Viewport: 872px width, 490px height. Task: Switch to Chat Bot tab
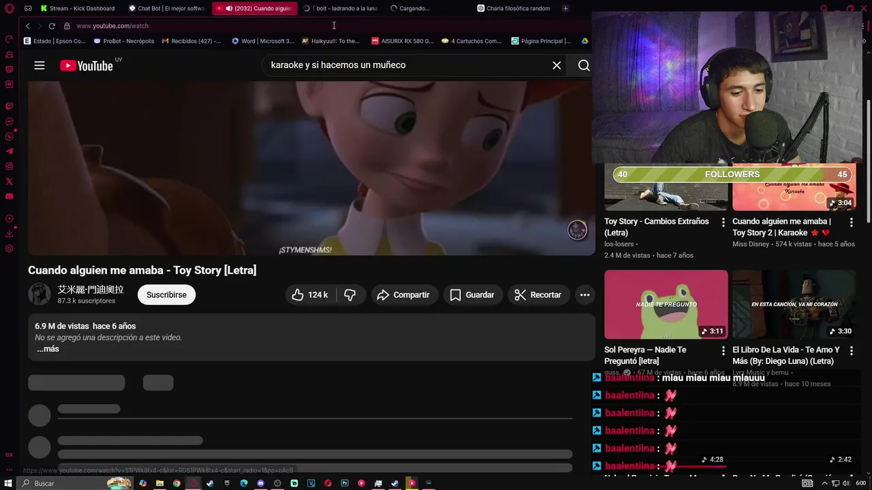pyautogui.click(x=167, y=8)
